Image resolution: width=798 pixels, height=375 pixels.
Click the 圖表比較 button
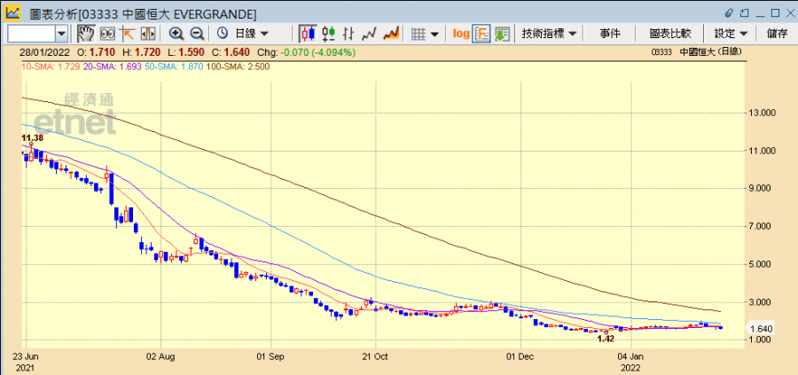click(x=669, y=33)
